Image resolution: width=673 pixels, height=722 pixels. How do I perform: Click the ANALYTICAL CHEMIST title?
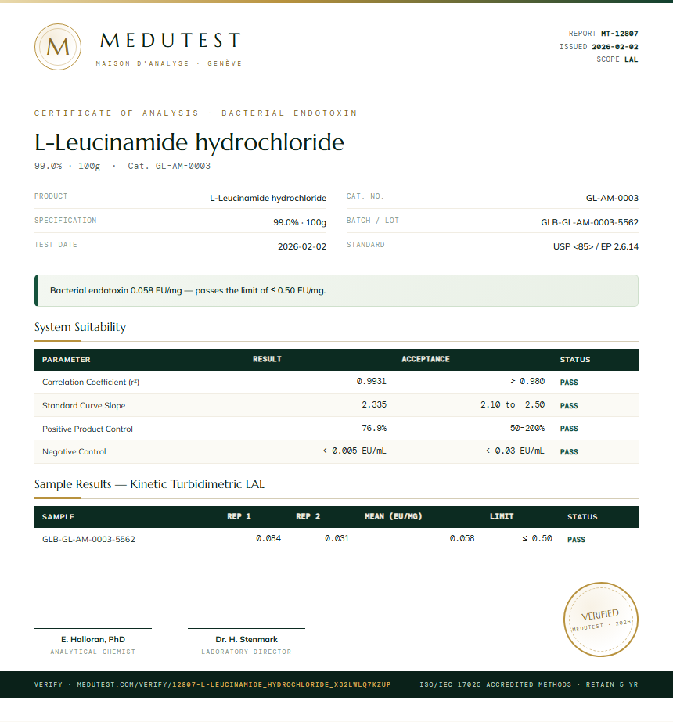(93, 652)
